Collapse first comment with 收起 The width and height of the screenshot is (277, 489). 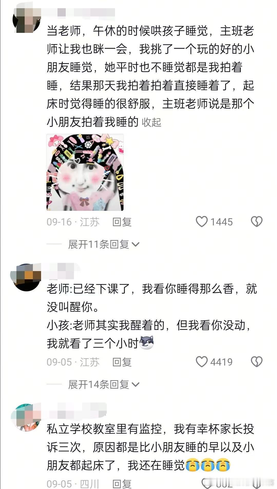click(x=151, y=122)
